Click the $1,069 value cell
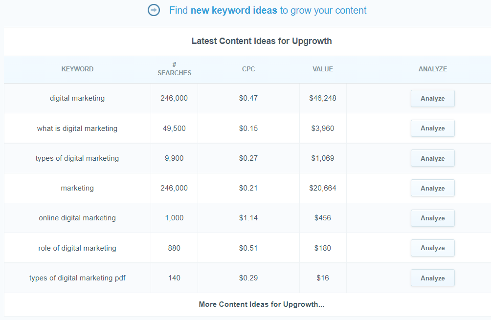This screenshot has height=320, width=491. (x=323, y=158)
